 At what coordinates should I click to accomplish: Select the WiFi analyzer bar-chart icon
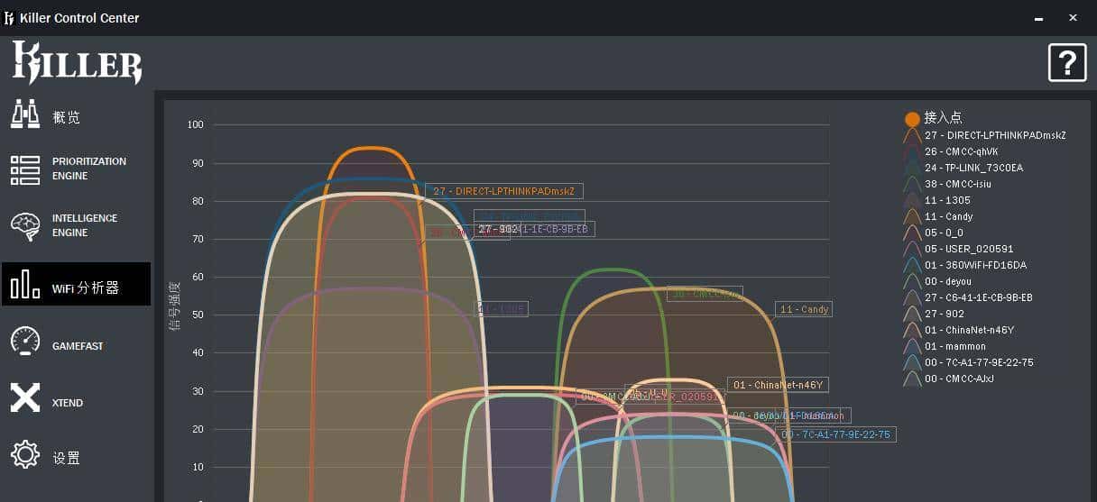click(25, 284)
